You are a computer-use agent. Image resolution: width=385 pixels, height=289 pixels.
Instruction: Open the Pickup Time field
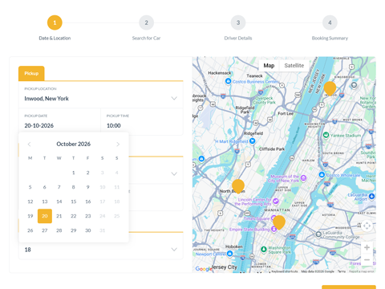(142, 122)
